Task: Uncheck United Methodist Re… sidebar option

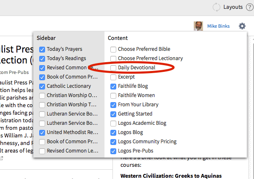Action: click(42, 133)
